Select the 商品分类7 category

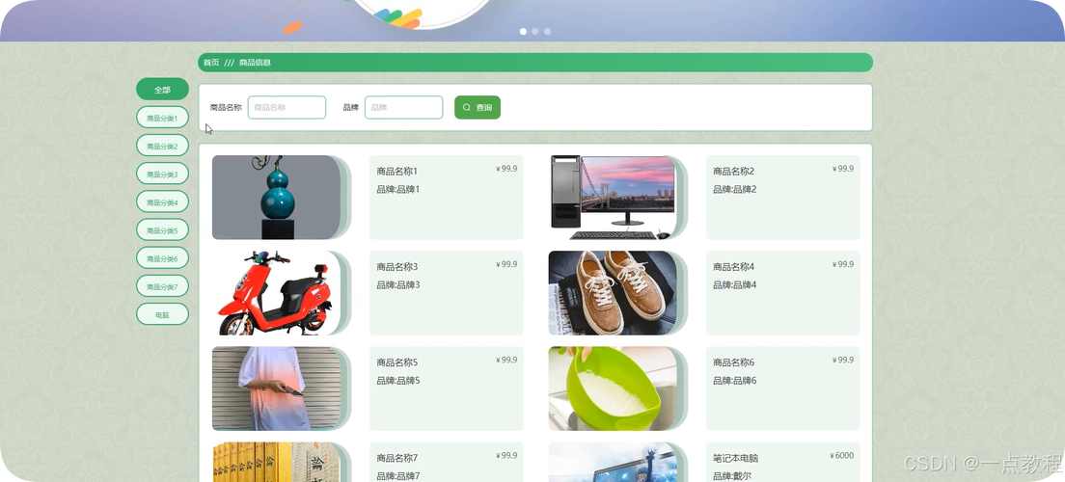(162, 286)
